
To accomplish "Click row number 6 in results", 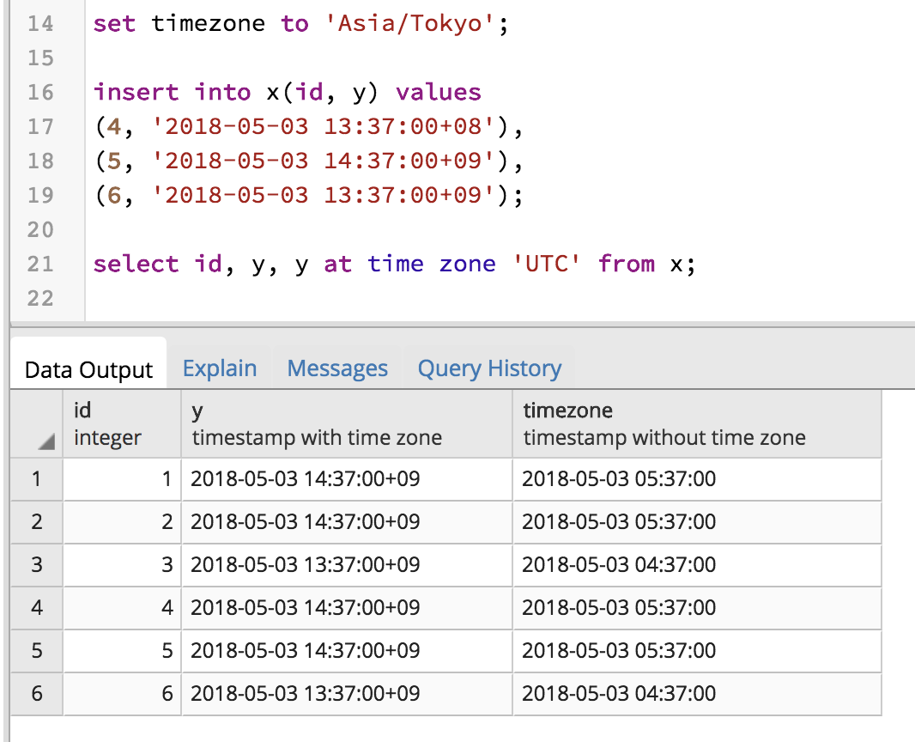I will pyautogui.click(x=37, y=694).
